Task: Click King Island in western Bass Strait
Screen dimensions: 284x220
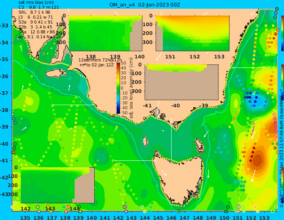Action: [145, 141]
